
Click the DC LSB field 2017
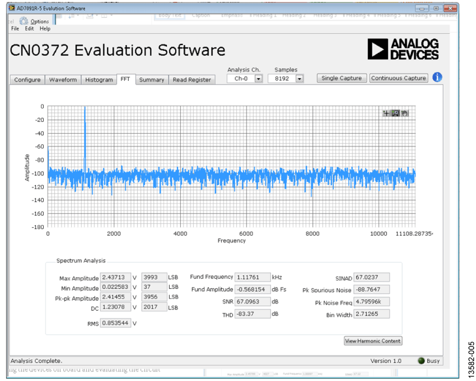coord(154,307)
